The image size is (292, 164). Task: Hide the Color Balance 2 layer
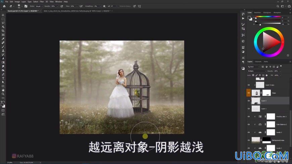249,124
